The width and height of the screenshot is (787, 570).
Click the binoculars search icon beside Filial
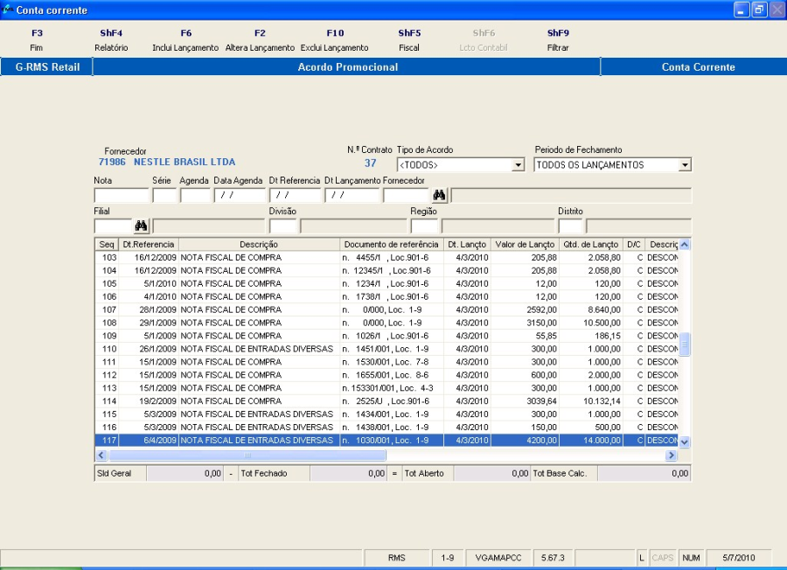(x=142, y=226)
